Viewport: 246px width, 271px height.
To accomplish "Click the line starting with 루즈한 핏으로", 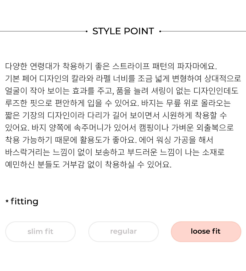I will pyautogui.click(x=118, y=103).
